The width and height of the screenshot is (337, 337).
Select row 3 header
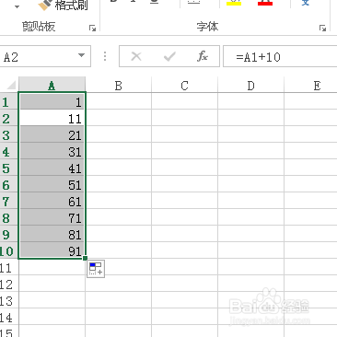click(x=9, y=135)
